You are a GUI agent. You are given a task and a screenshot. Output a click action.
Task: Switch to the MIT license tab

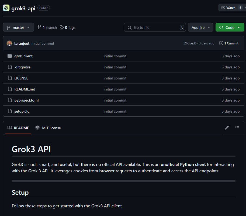coord(48,128)
